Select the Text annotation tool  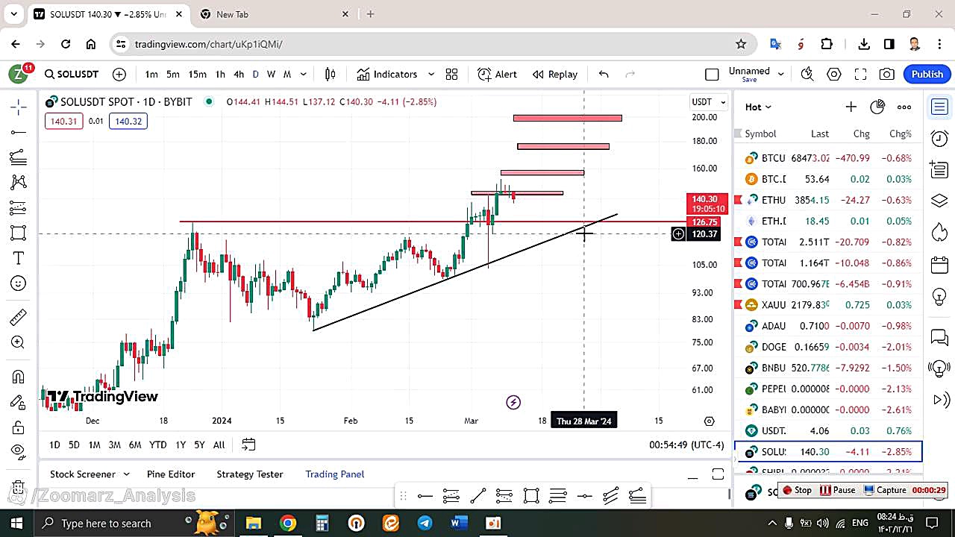tap(19, 258)
